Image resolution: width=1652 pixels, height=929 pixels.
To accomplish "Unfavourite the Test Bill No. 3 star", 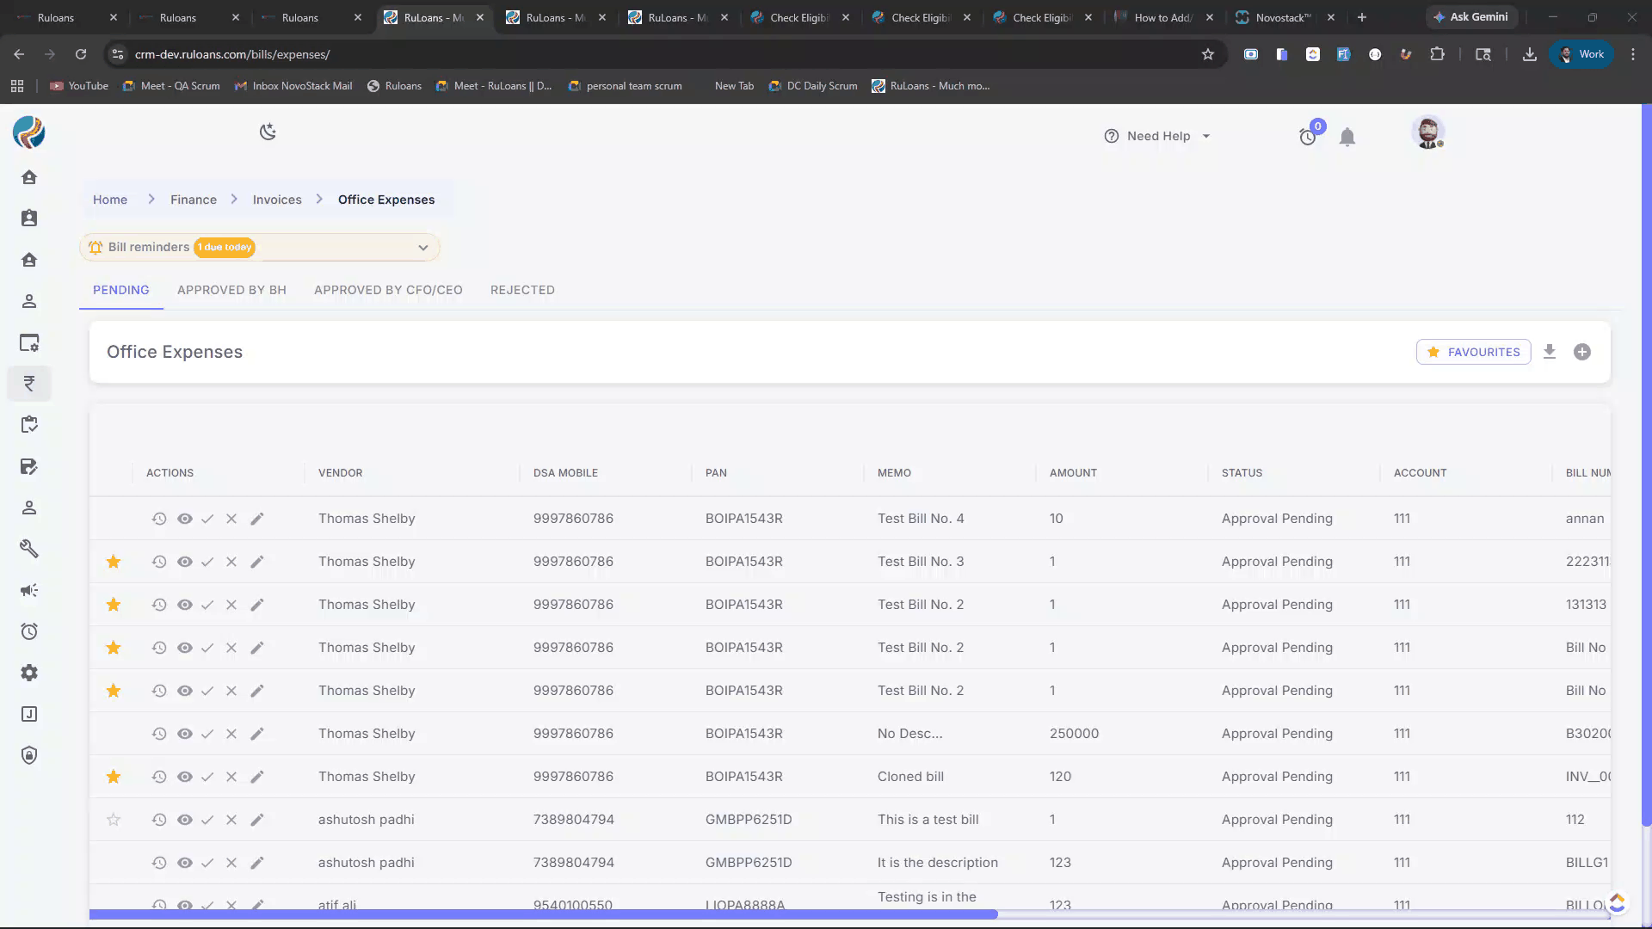I will point(114,562).
